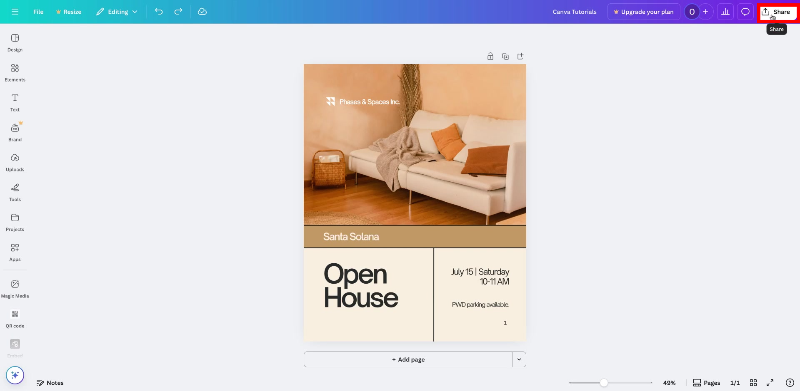Open Canva Tutorials
Screen dimensions: 800x391
coord(575,12)
